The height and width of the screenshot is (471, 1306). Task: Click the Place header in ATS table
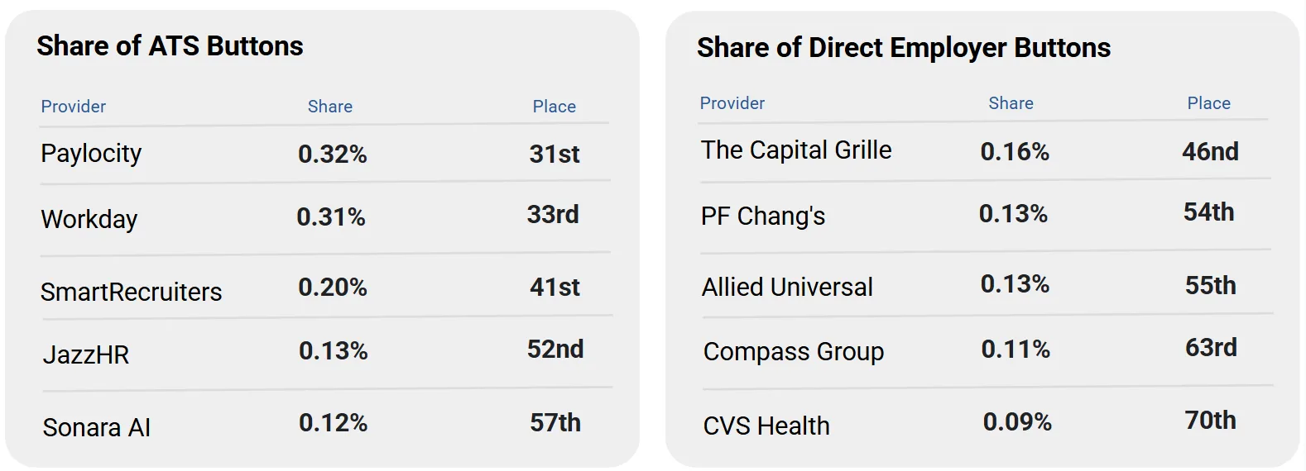[554, 107]
